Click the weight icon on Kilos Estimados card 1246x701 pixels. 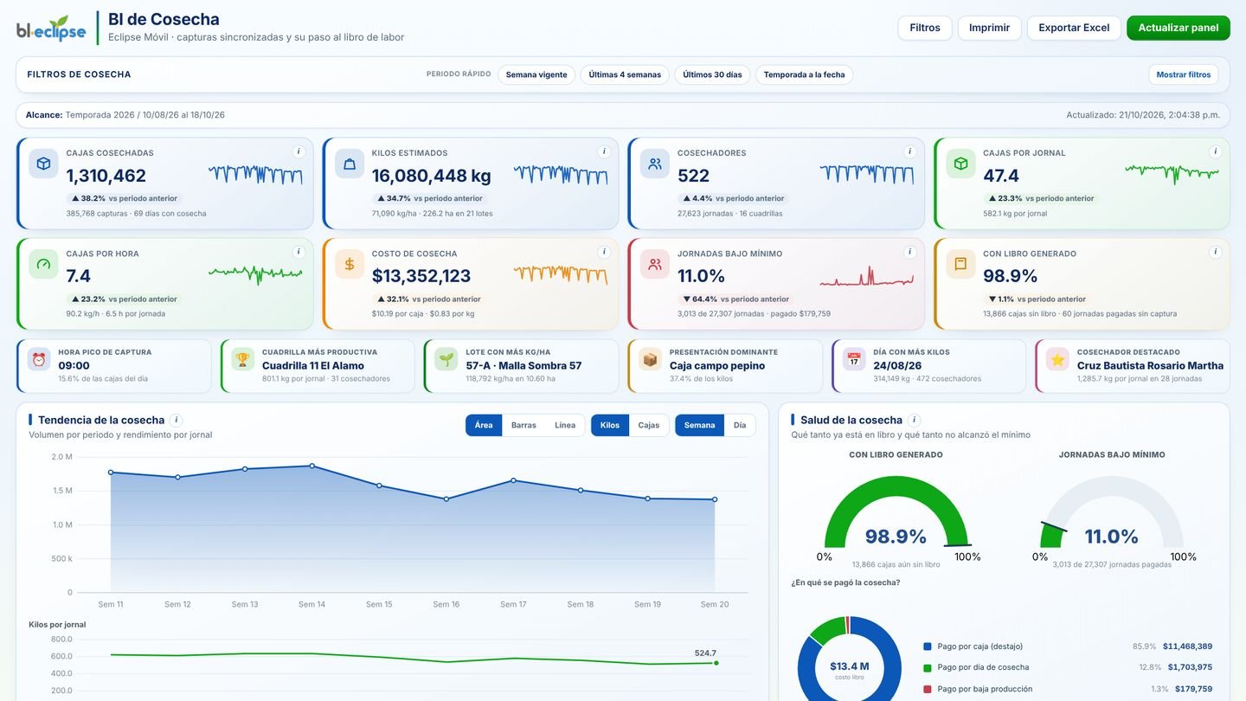(x=350, y=164)
